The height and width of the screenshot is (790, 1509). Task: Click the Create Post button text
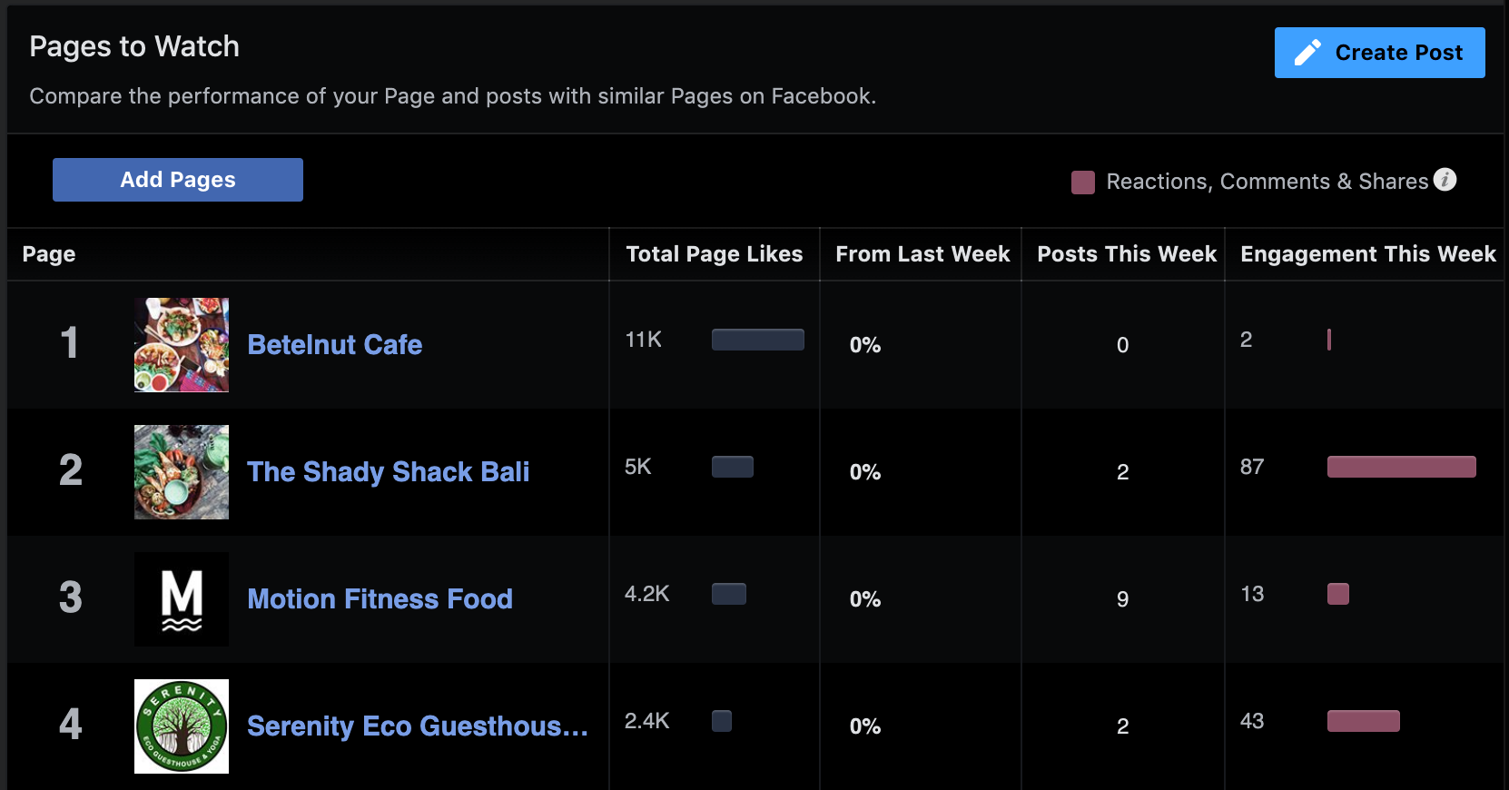coord(1398,53)
